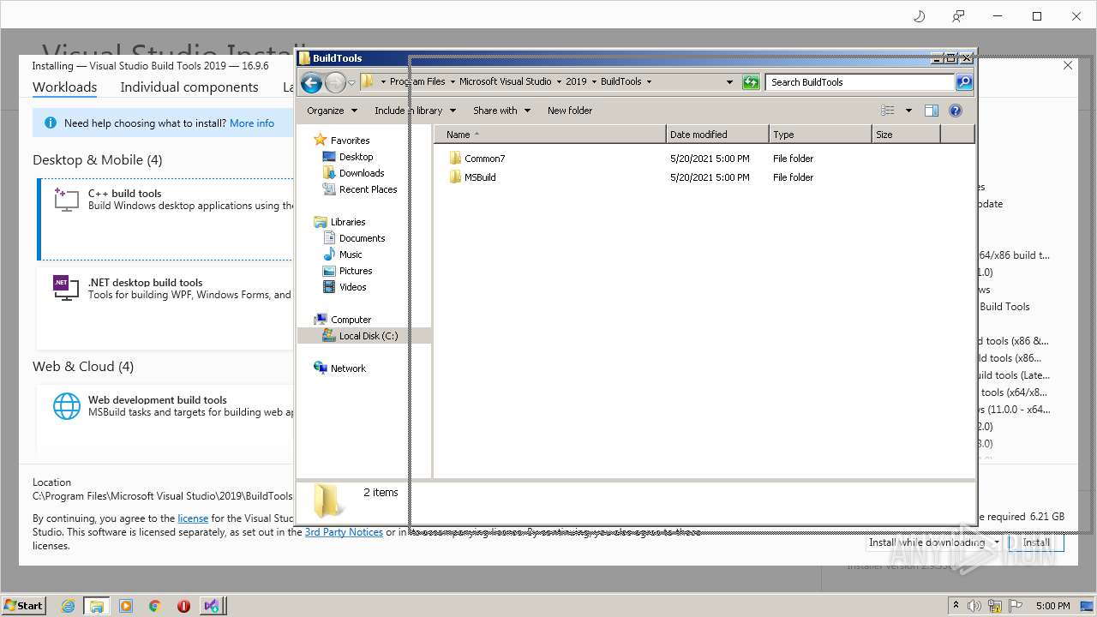Image resolution: width=1097 pixels, height=617 pixels.
Task: Sort by Date modified column
Action: pyautogui.click(x=717, y=135)
